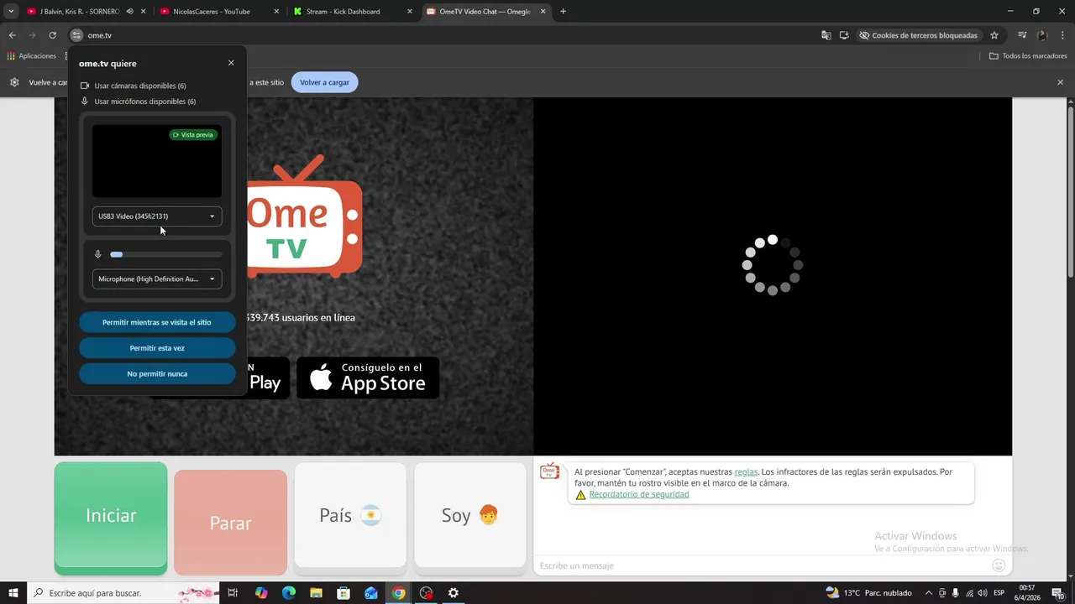Image resolution: width=1075 pixels, height=604 pixels.
Task: Click the Escribe un mensaje field
Action: [763, 565]
